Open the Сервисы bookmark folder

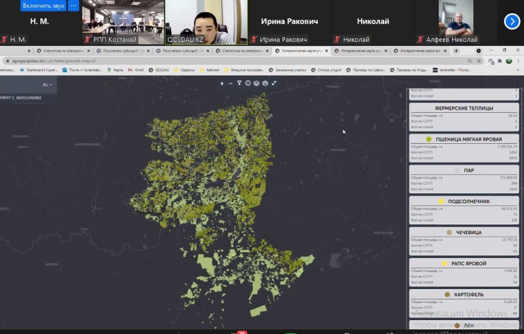point(184,70)
